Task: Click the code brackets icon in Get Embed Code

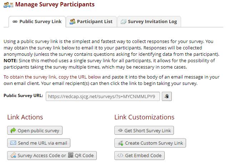Action: point(120,155)
